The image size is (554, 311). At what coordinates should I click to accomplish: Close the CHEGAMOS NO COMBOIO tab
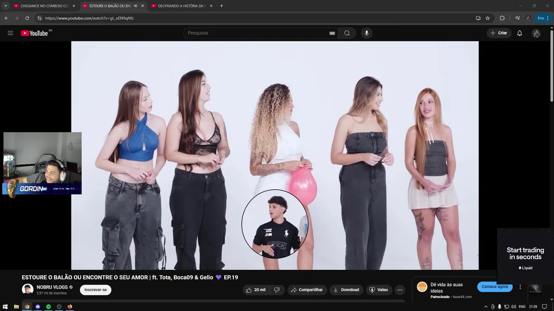pyautogui.click(x=74, y=6)
